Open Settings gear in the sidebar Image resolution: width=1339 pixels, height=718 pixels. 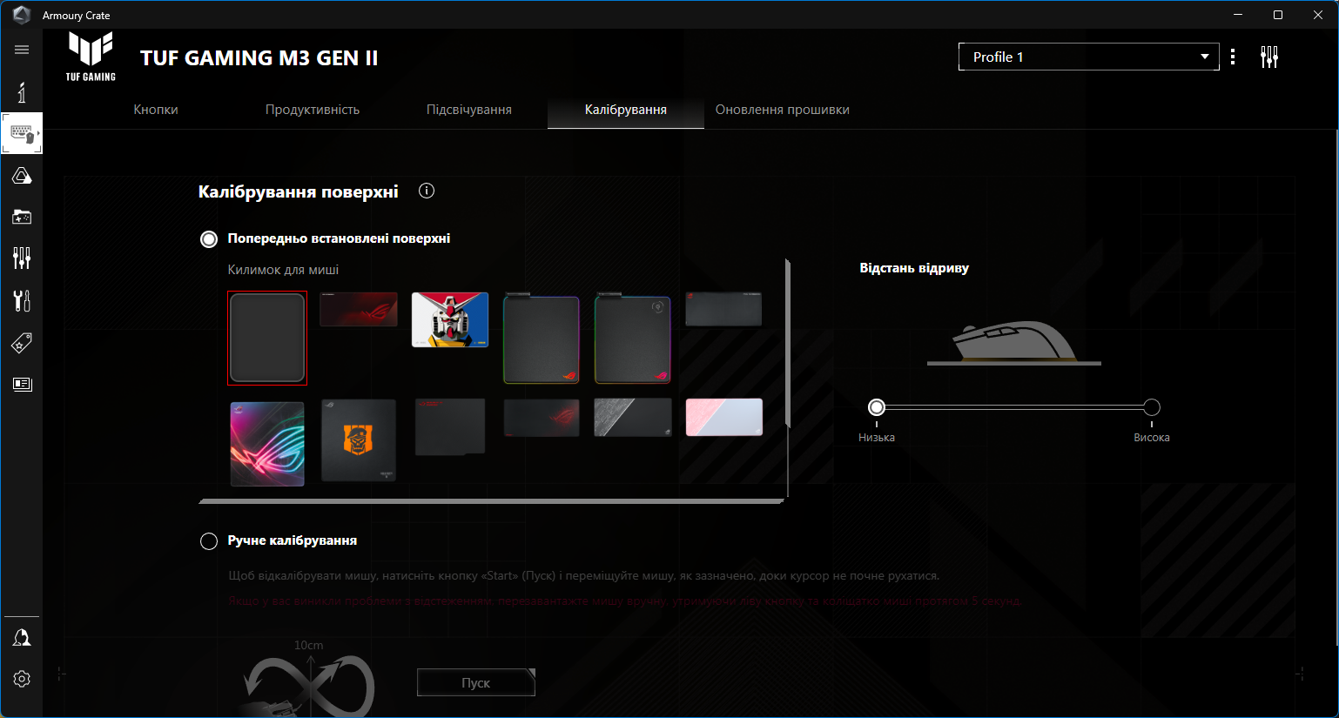point(22,679)
